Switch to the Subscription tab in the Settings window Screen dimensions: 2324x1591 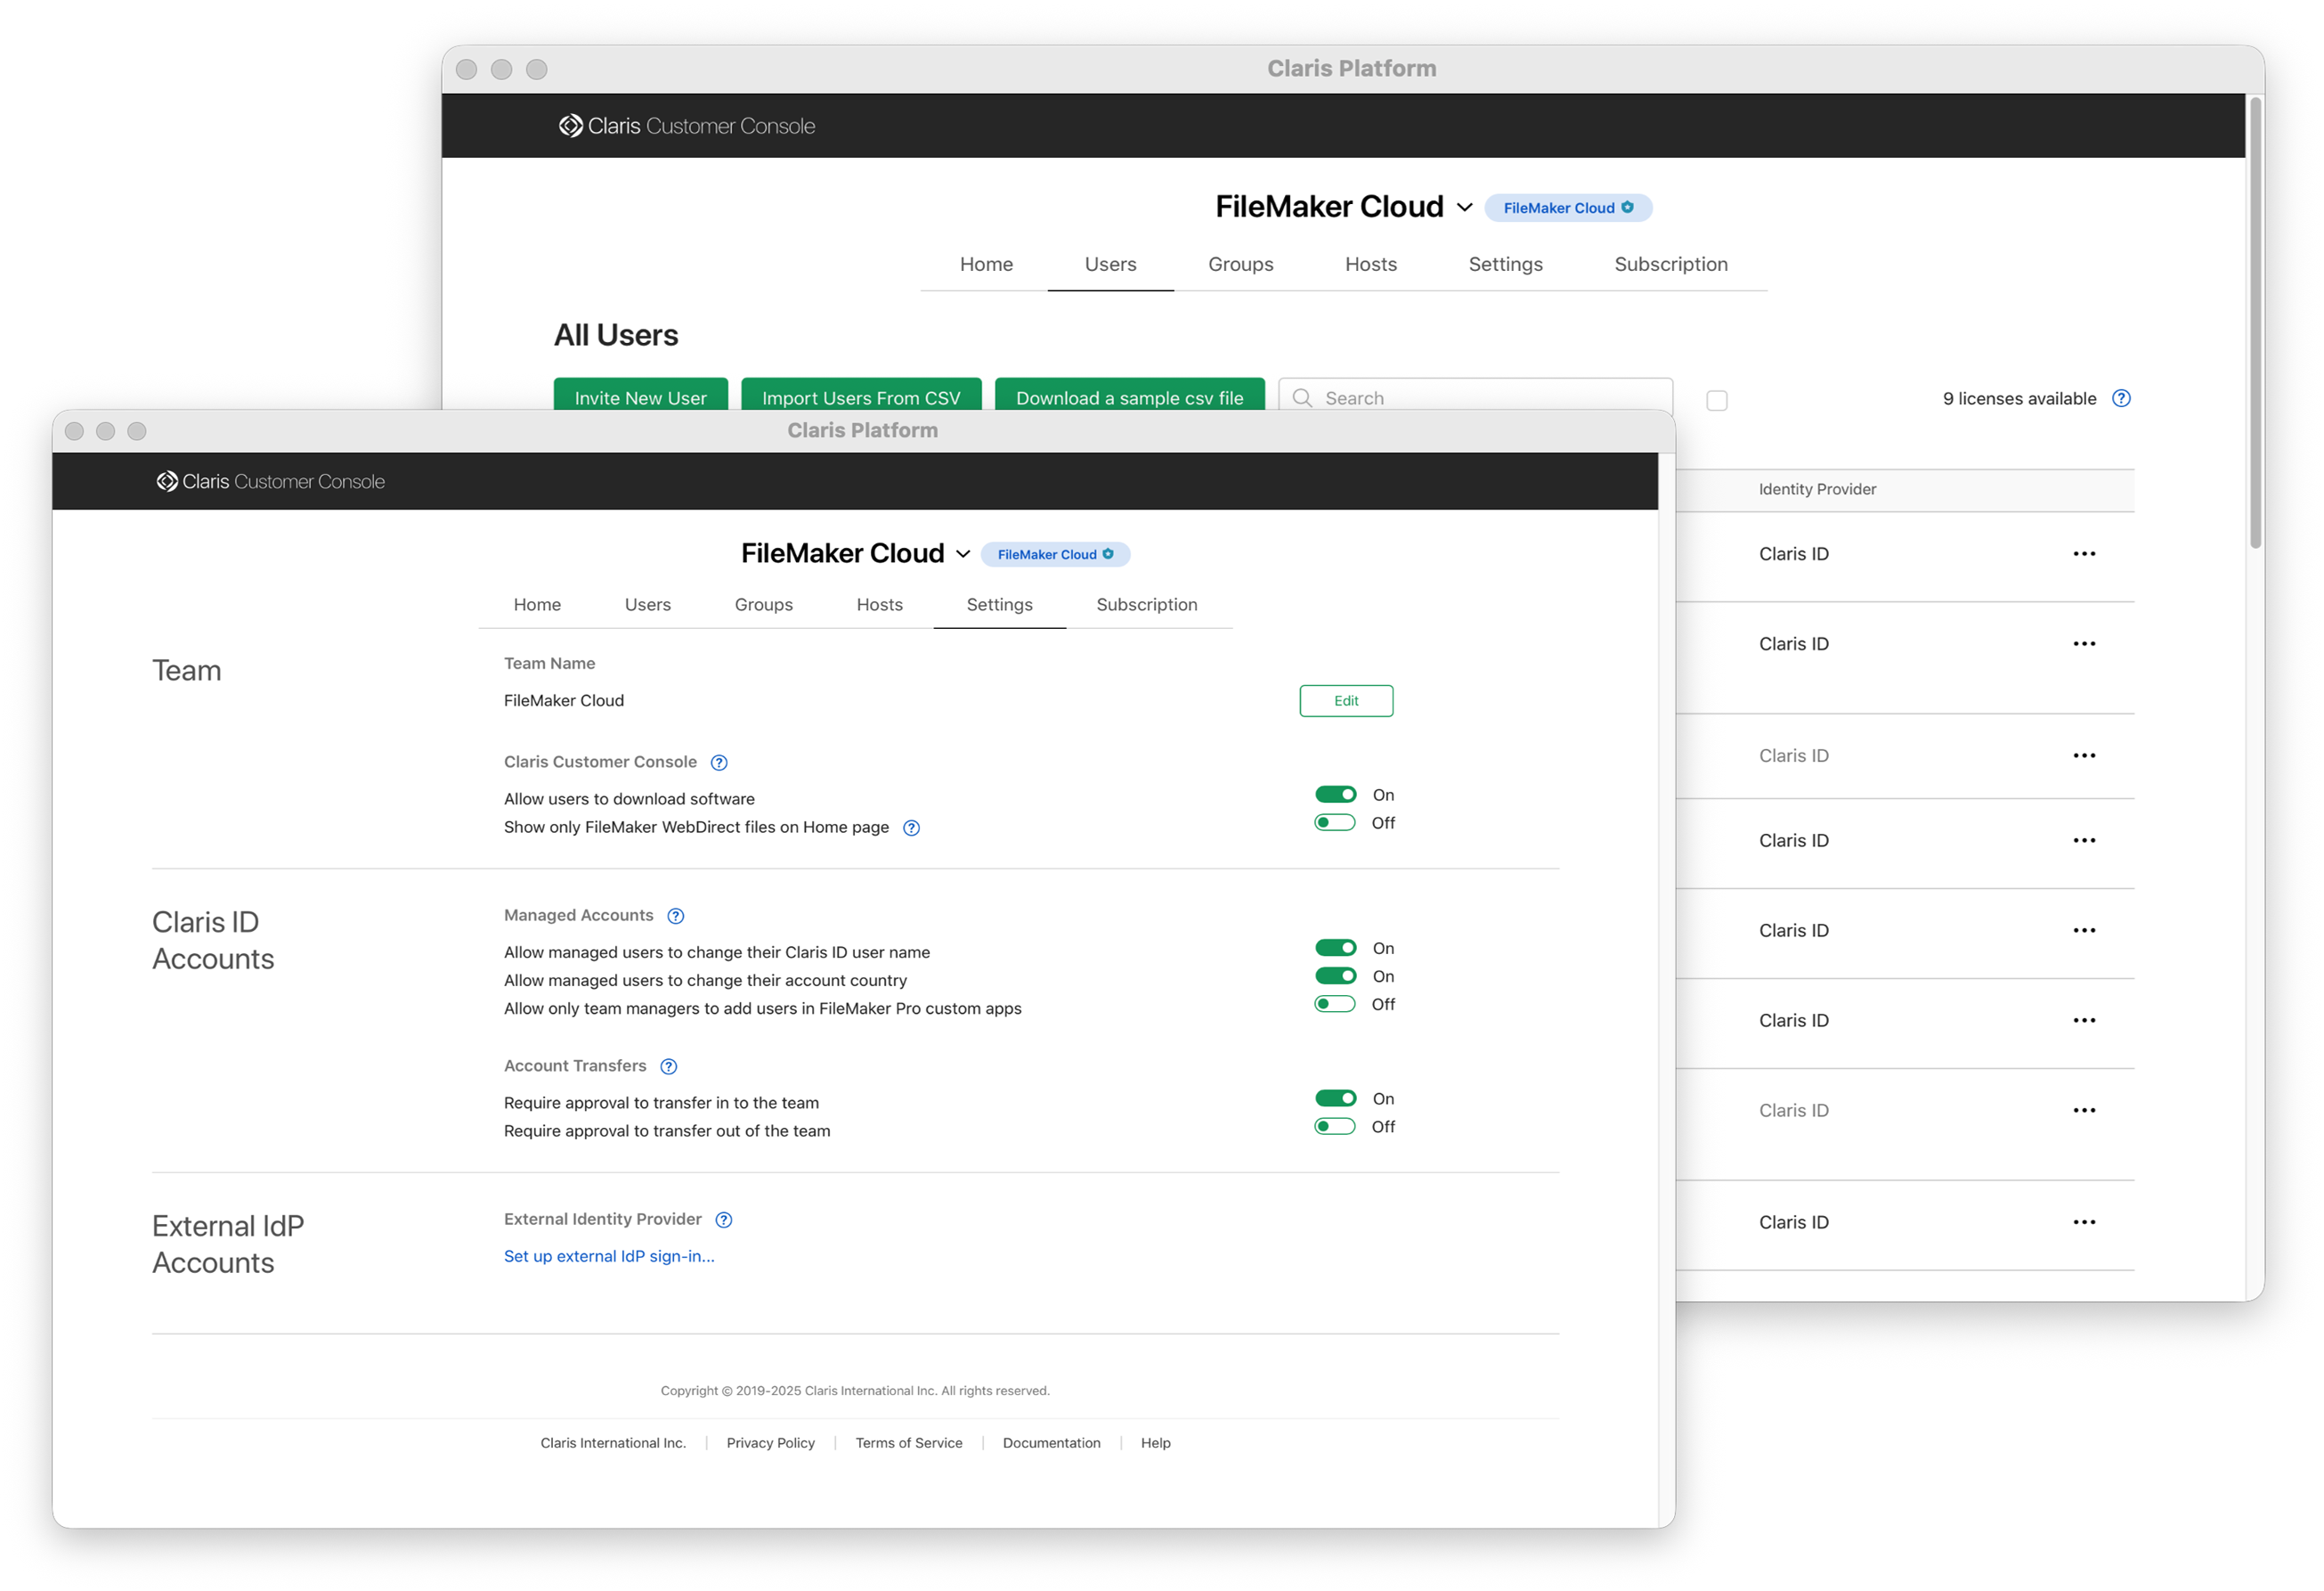(x=1146, y=606)
